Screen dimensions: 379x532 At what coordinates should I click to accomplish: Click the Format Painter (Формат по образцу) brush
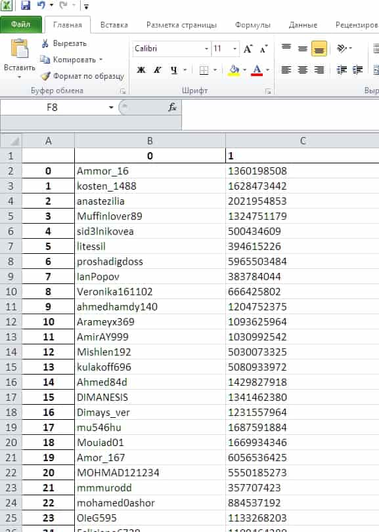click(x=45, y=75)
